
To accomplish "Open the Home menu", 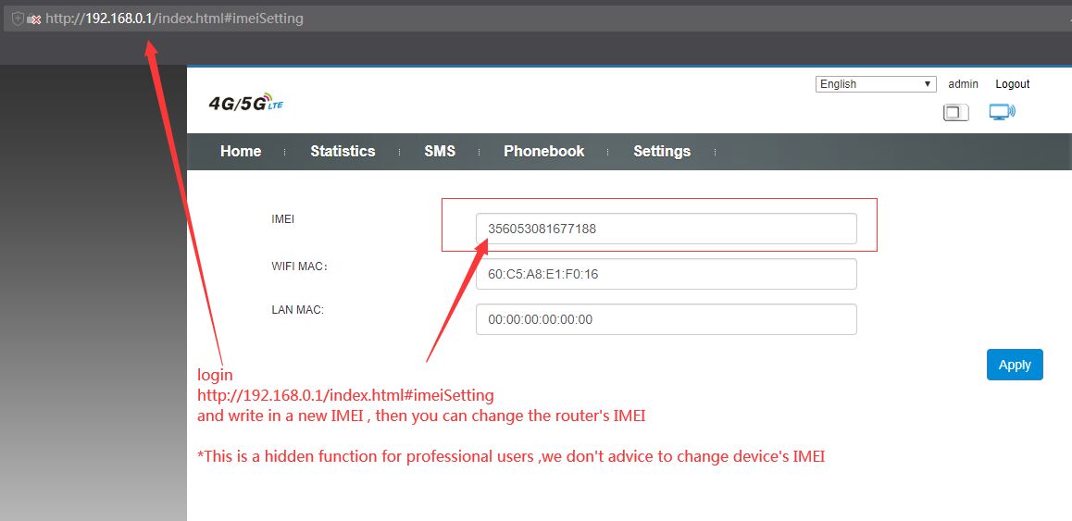I will point(241,151).
